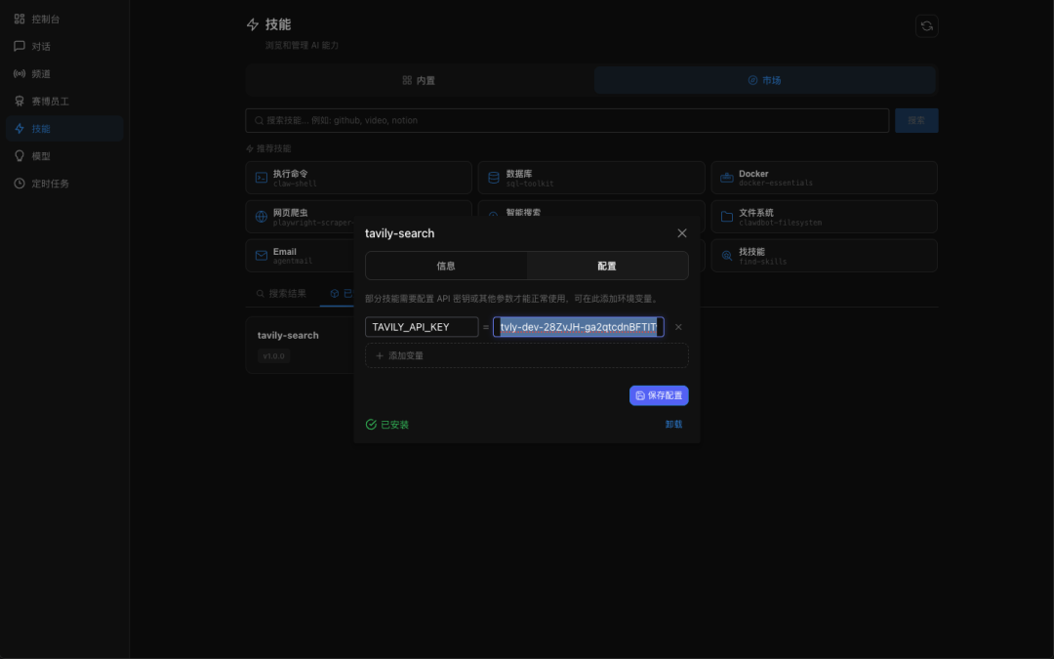The height and width of the screenshot is (659, 1054).
Task: Remove the TAVILY_API_KEY variable row
Action: coord(678,327)
